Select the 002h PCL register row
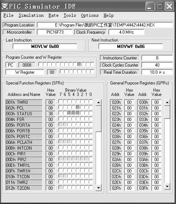The width and height of the screenshot is (176, 204). click(x=24, y=108)
